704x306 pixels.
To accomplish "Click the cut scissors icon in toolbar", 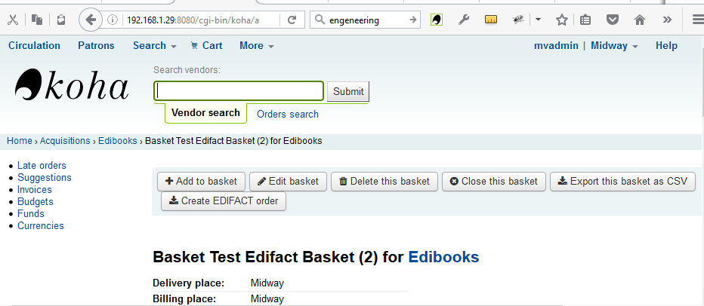I will pos(13,20).
